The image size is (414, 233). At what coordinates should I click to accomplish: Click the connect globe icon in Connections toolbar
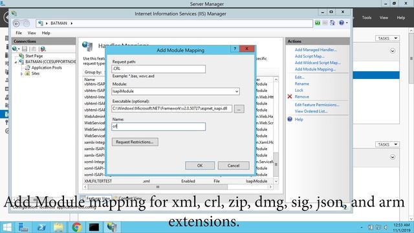pos(15,49)
